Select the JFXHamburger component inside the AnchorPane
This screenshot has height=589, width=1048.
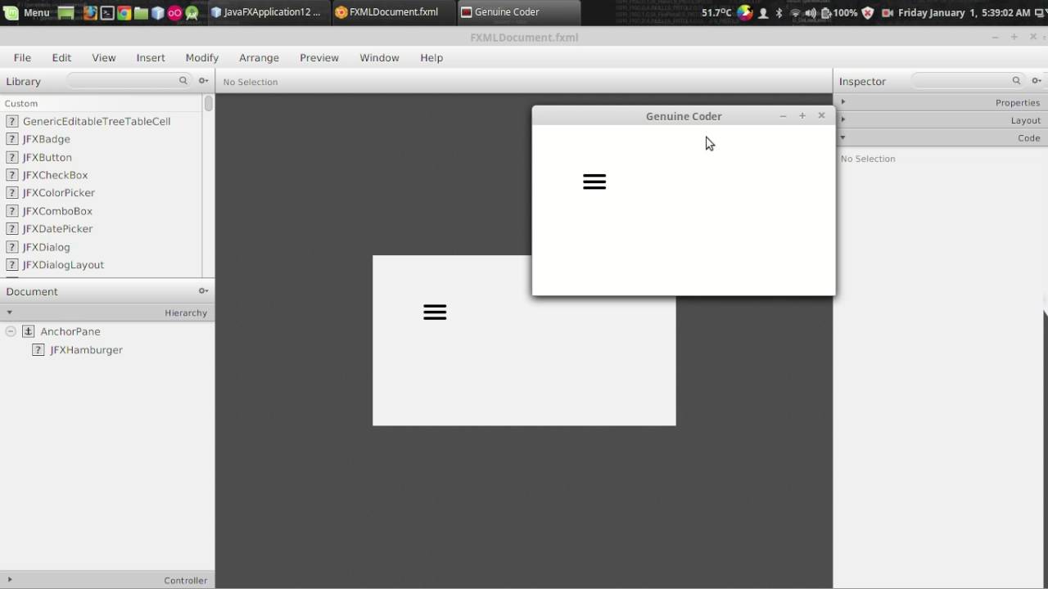[86, 349]
